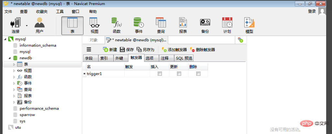Expand the 报表 tree node

click(x=14, y=96)
